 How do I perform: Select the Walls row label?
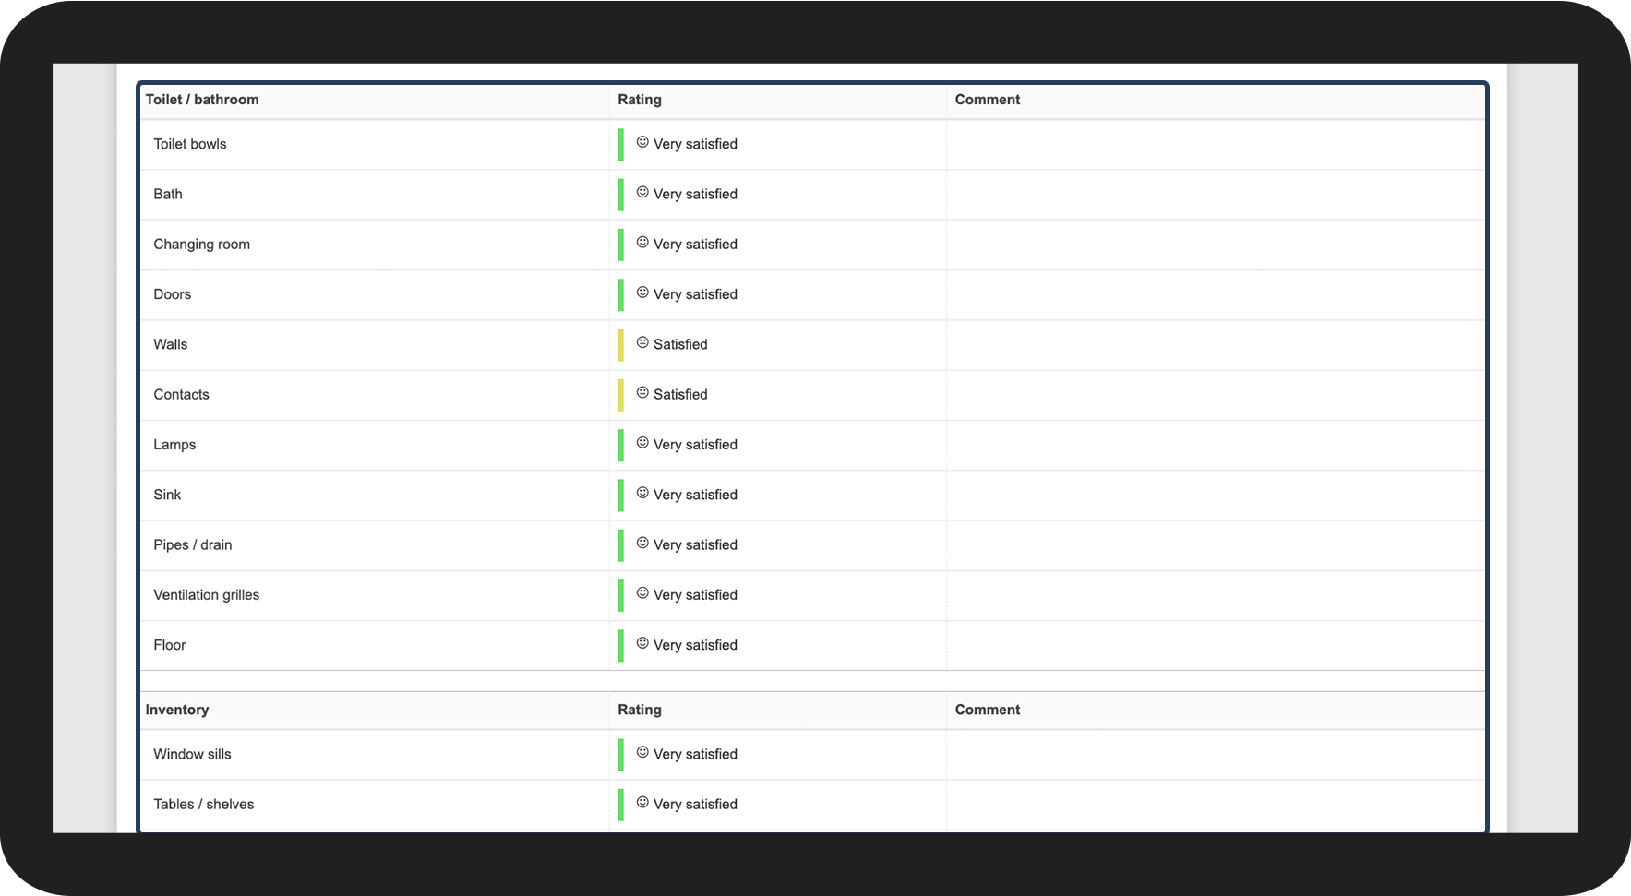pyautogui.click(x=171, y=344)
